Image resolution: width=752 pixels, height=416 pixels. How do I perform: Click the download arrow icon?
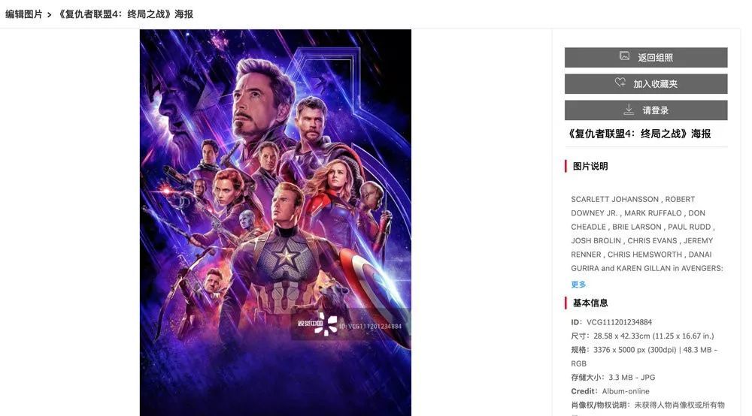[x=629, y=110]
